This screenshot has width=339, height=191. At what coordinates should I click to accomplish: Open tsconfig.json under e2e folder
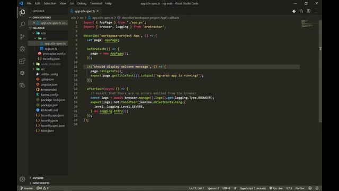pos(51,59)
